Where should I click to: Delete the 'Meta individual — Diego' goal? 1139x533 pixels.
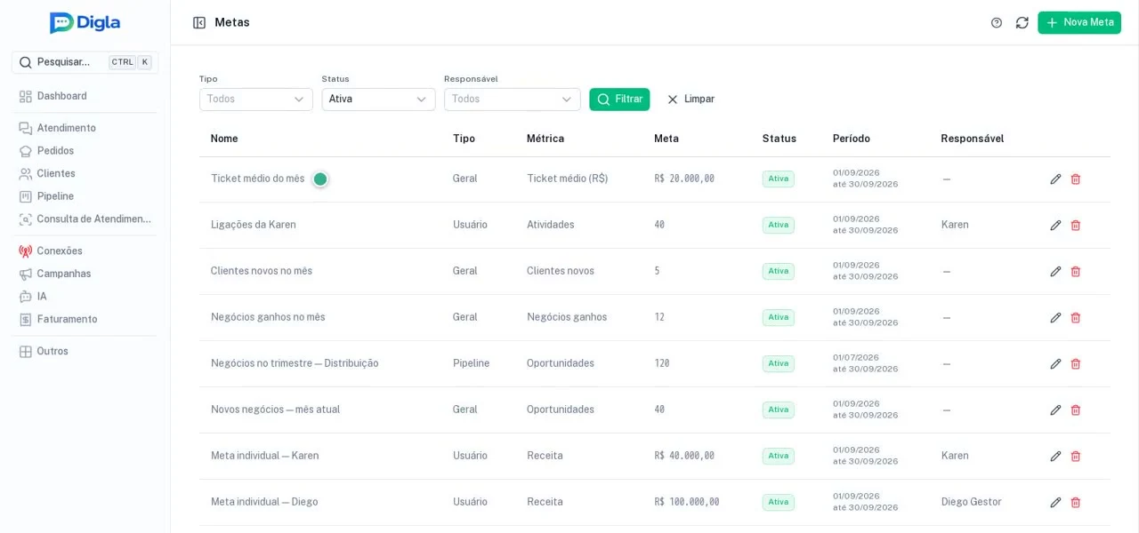coord(1075,503)
